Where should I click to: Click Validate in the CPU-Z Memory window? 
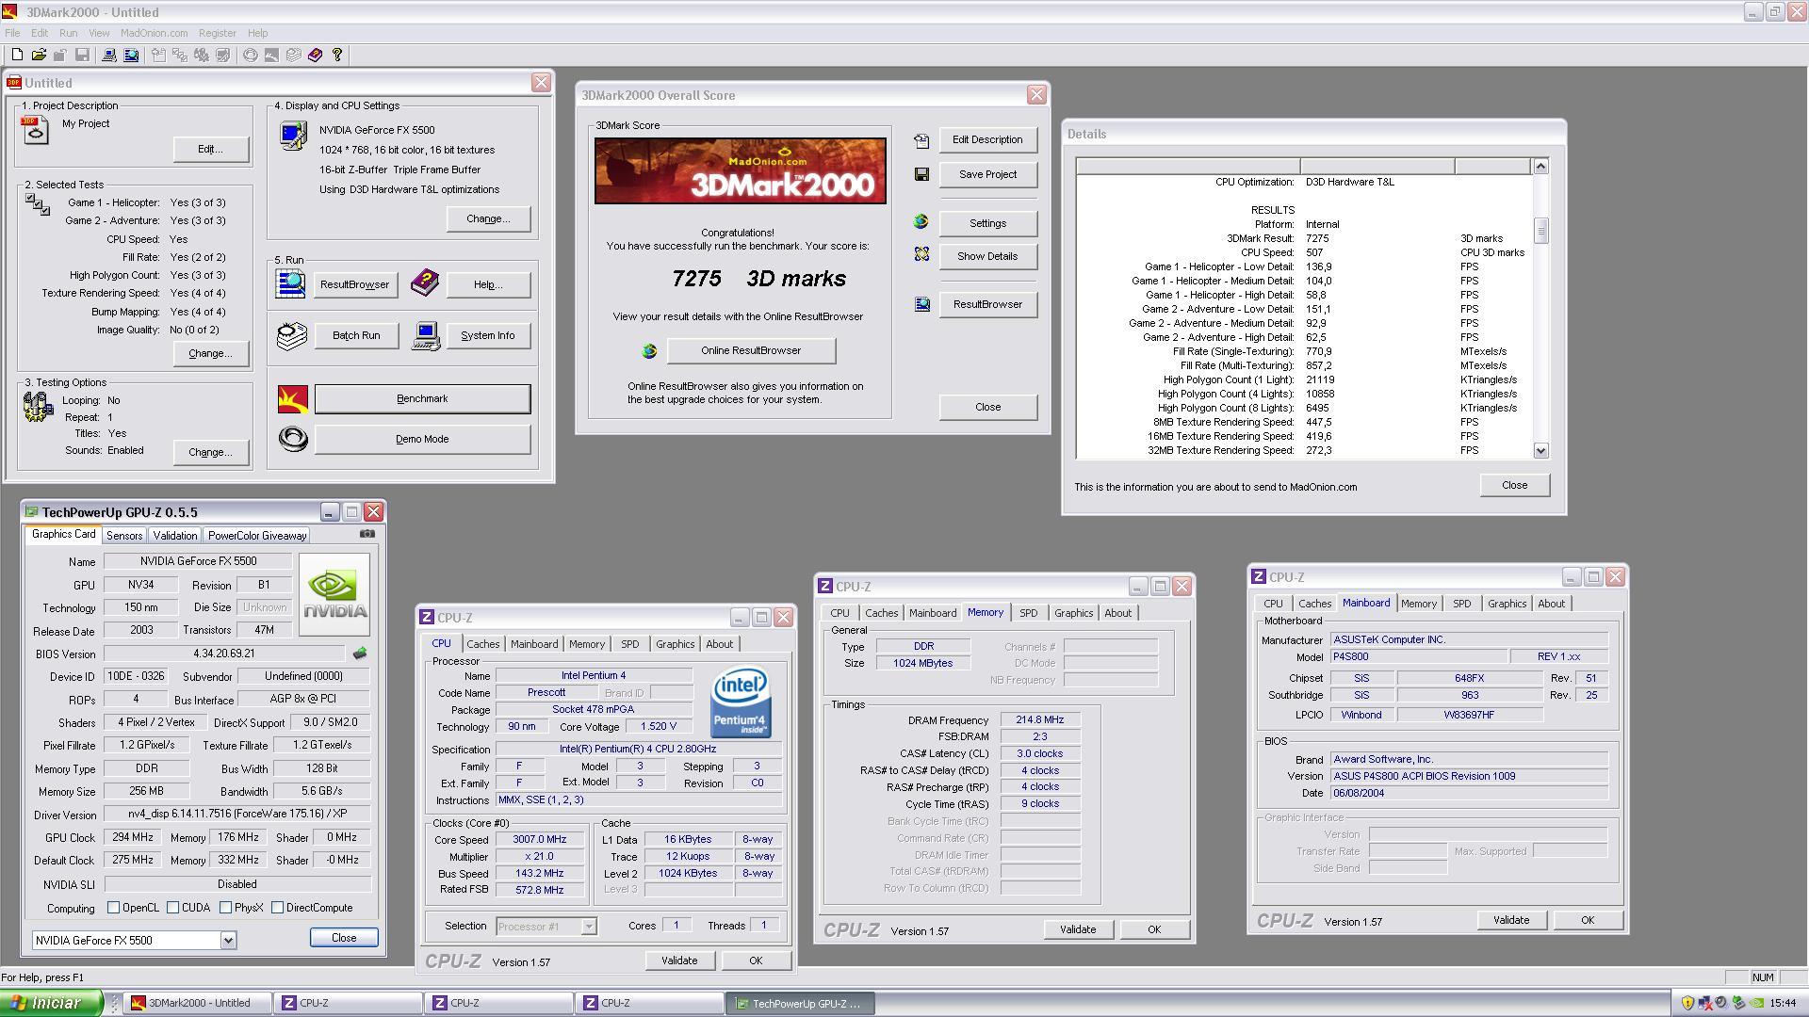pos(1078,929)
